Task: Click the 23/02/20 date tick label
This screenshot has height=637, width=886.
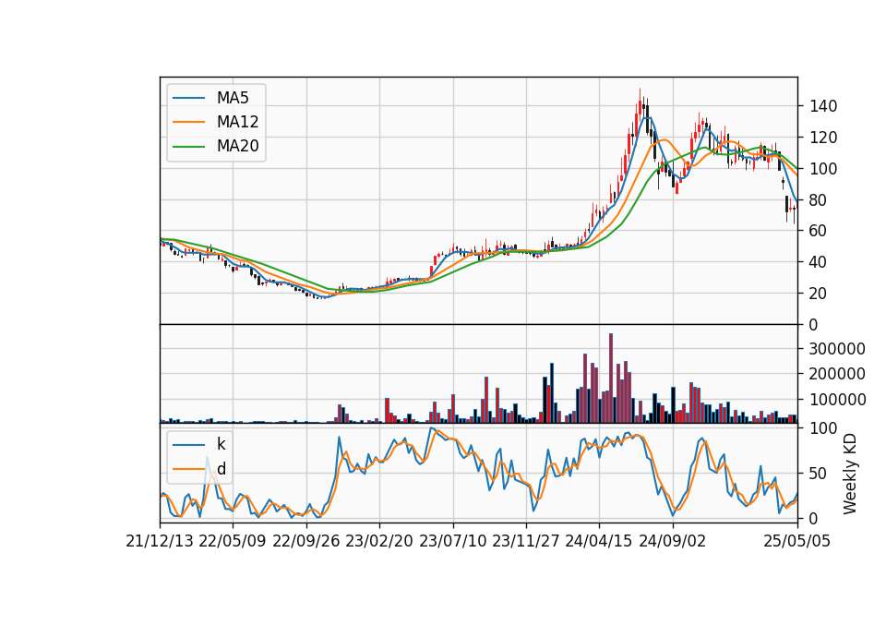Action: [379, 541]
